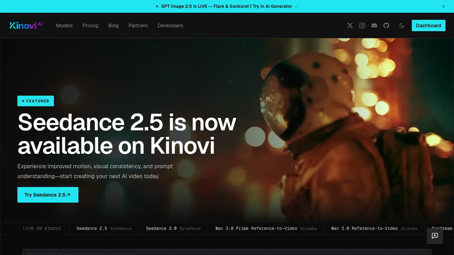Click the 'Experience improved motion' description text

[x=95, y=171]
